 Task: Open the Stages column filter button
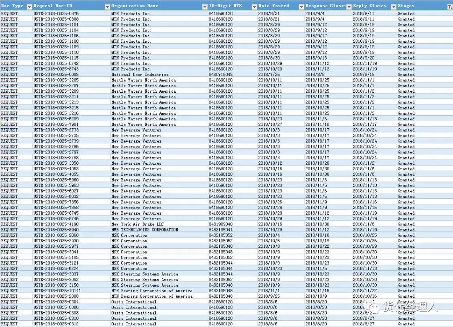coord(450,7)
